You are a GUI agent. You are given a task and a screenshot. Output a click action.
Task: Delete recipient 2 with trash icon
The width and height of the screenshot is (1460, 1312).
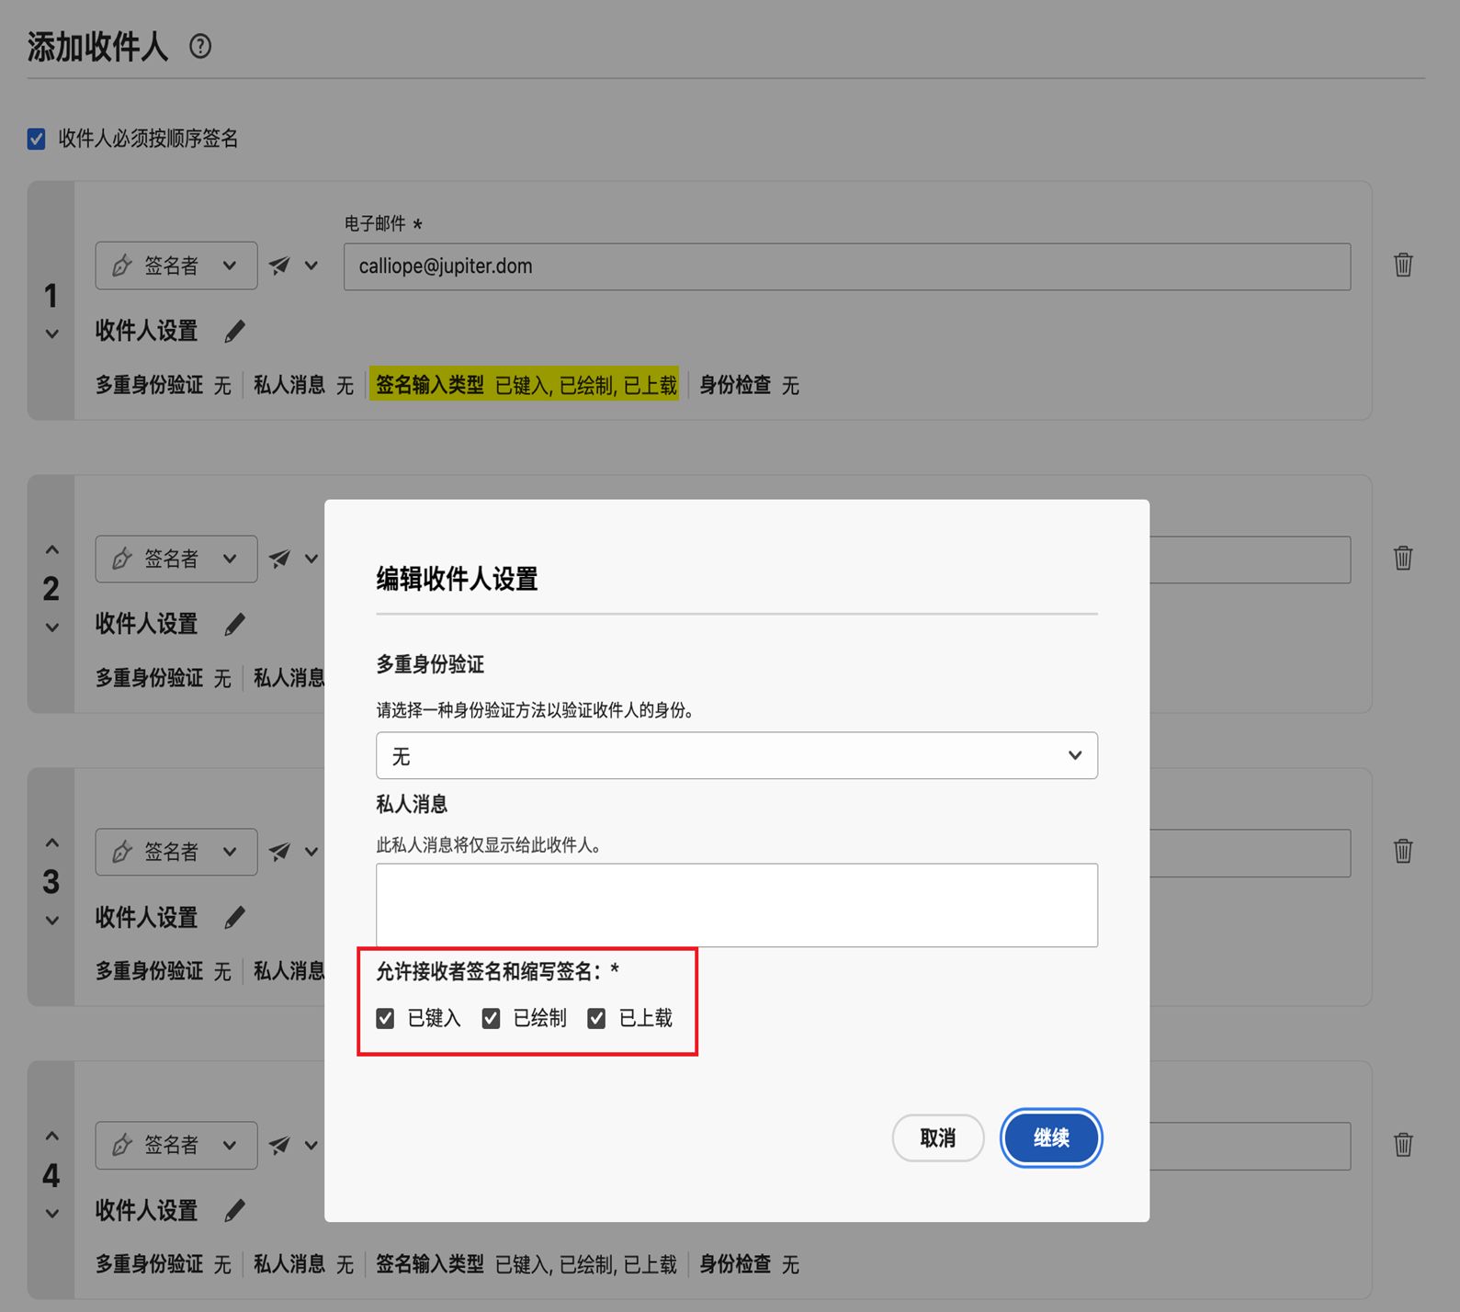(x=1403, y=558)
